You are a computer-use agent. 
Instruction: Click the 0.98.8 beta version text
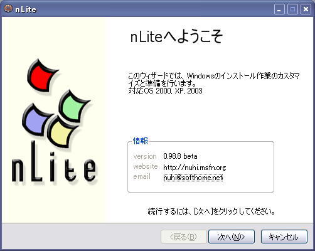[180, 156]
